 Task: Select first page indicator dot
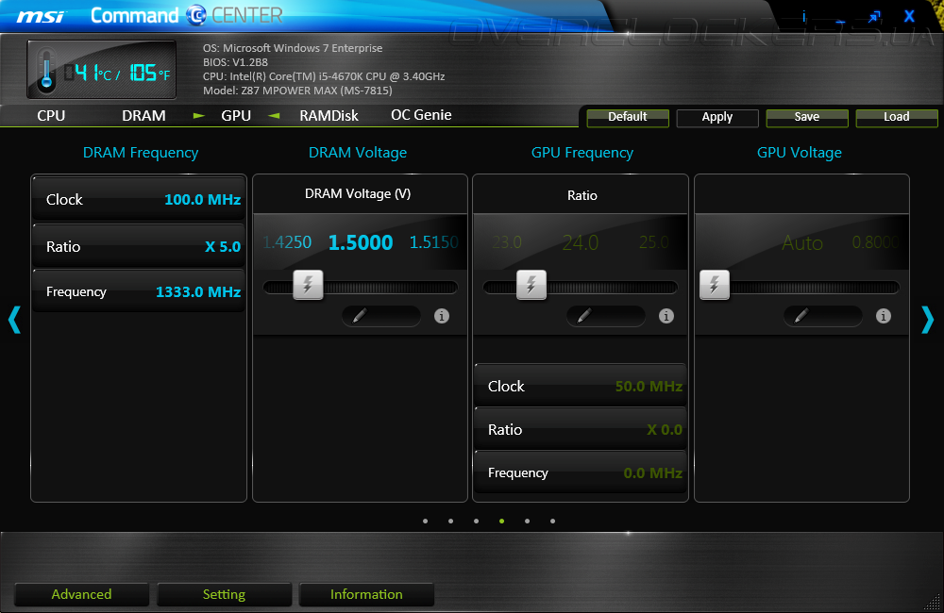click(x=425, y=521)
